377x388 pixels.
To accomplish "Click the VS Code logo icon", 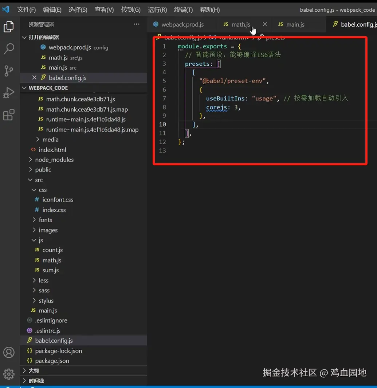I will 6,9.
